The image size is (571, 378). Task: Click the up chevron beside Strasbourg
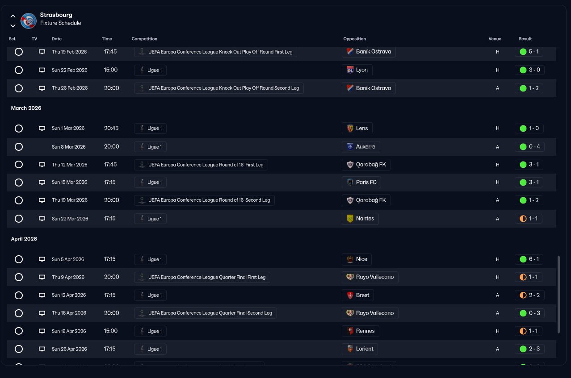pyautogui.click(x=13, y=16)
